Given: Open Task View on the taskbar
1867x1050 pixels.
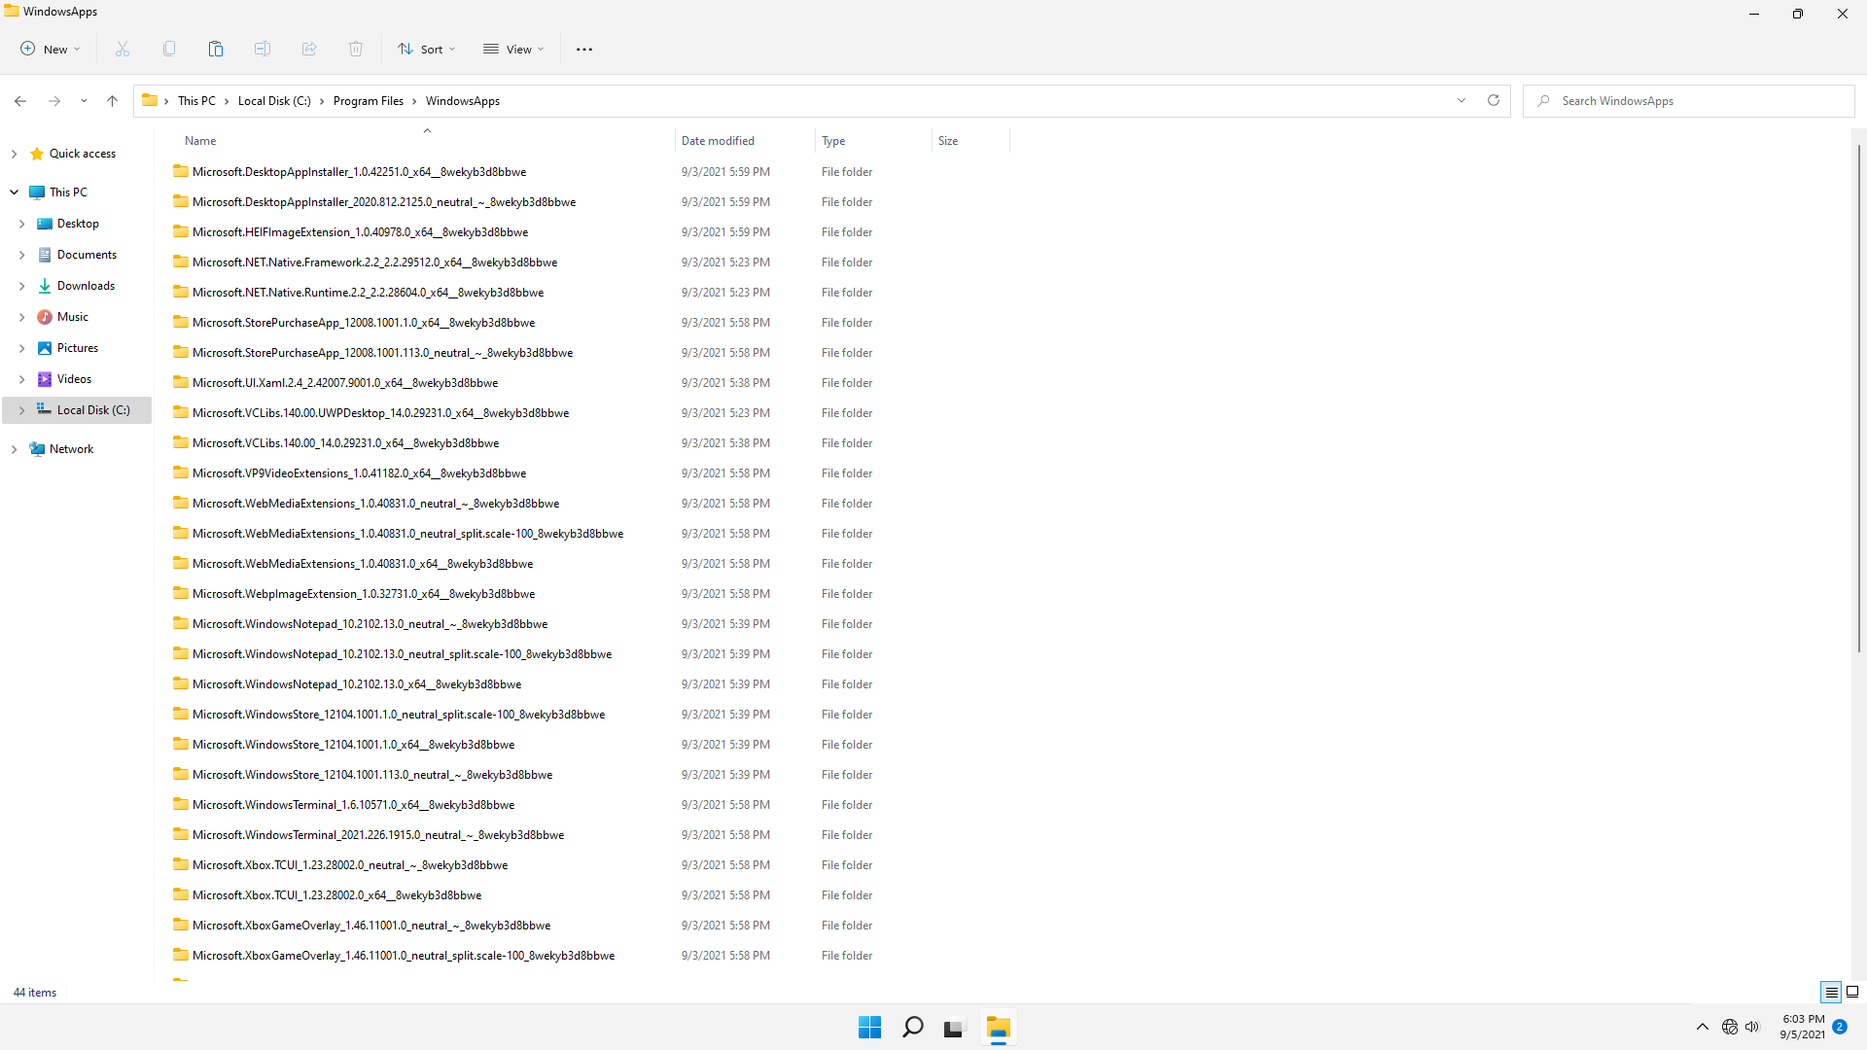Looking at the screenshot, I should (x=953, y=1028).
